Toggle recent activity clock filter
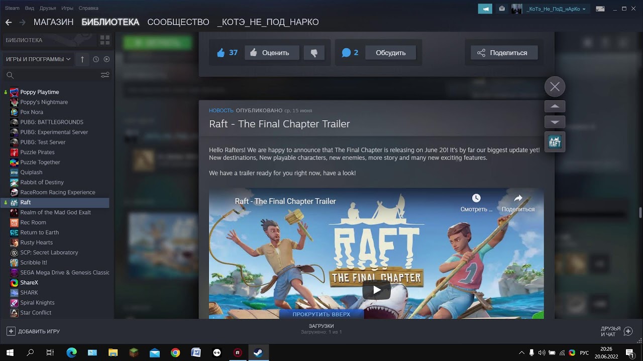 coord(96,59)
